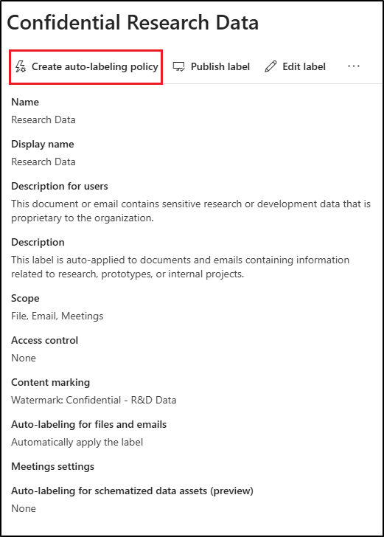
Task: Open the more actions ellipsis menu
Action: [x=354, y=66]
